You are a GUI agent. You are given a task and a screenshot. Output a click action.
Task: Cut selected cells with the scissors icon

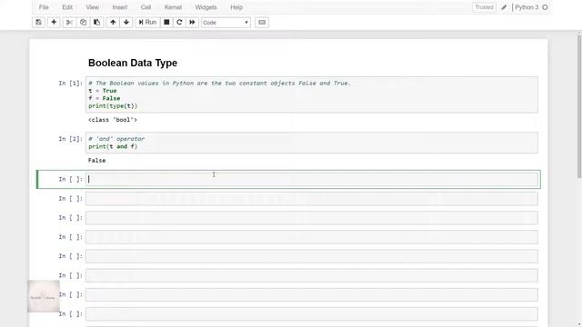(69, 22)
